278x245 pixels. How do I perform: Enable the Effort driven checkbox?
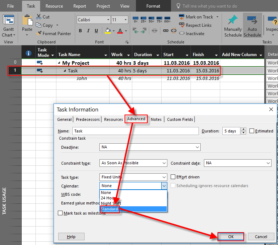[x=173, y=177]
